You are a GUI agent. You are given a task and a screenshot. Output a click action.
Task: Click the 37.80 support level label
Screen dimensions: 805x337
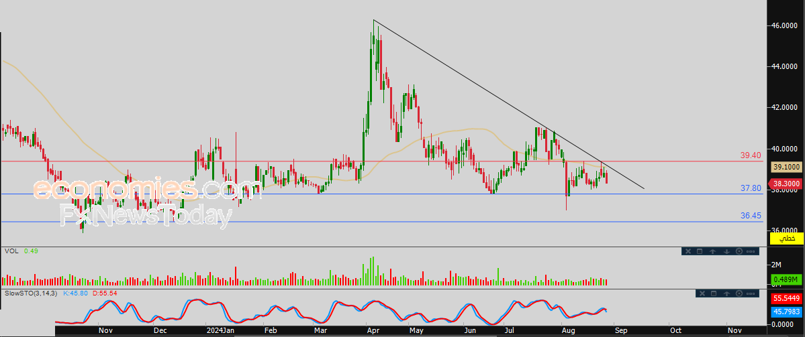click(x=750, y=188)
